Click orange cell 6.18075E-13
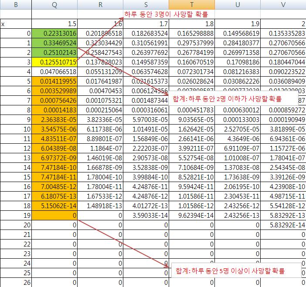The image size is (306, 287). click(54, 196)
